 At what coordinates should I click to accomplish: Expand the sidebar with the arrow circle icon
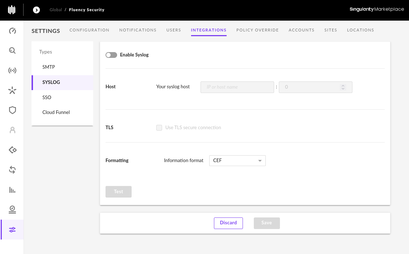[36, 10]
